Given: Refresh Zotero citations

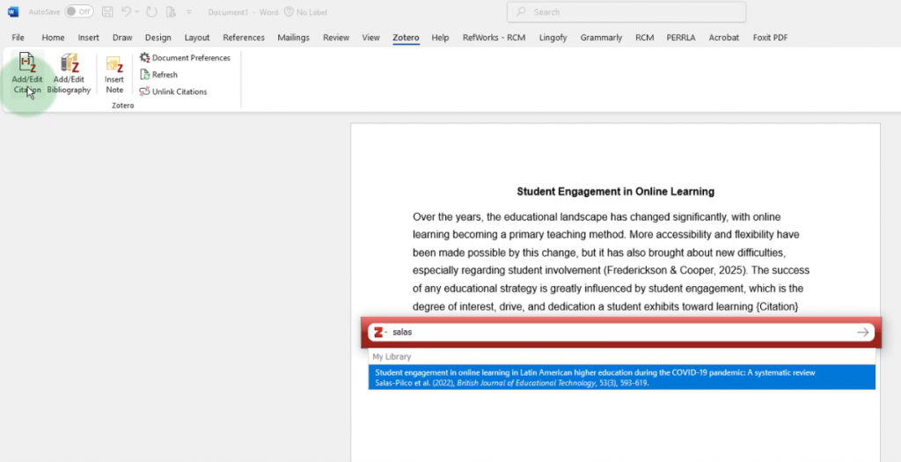Looking at the screenshot, I should pos(158,75).
